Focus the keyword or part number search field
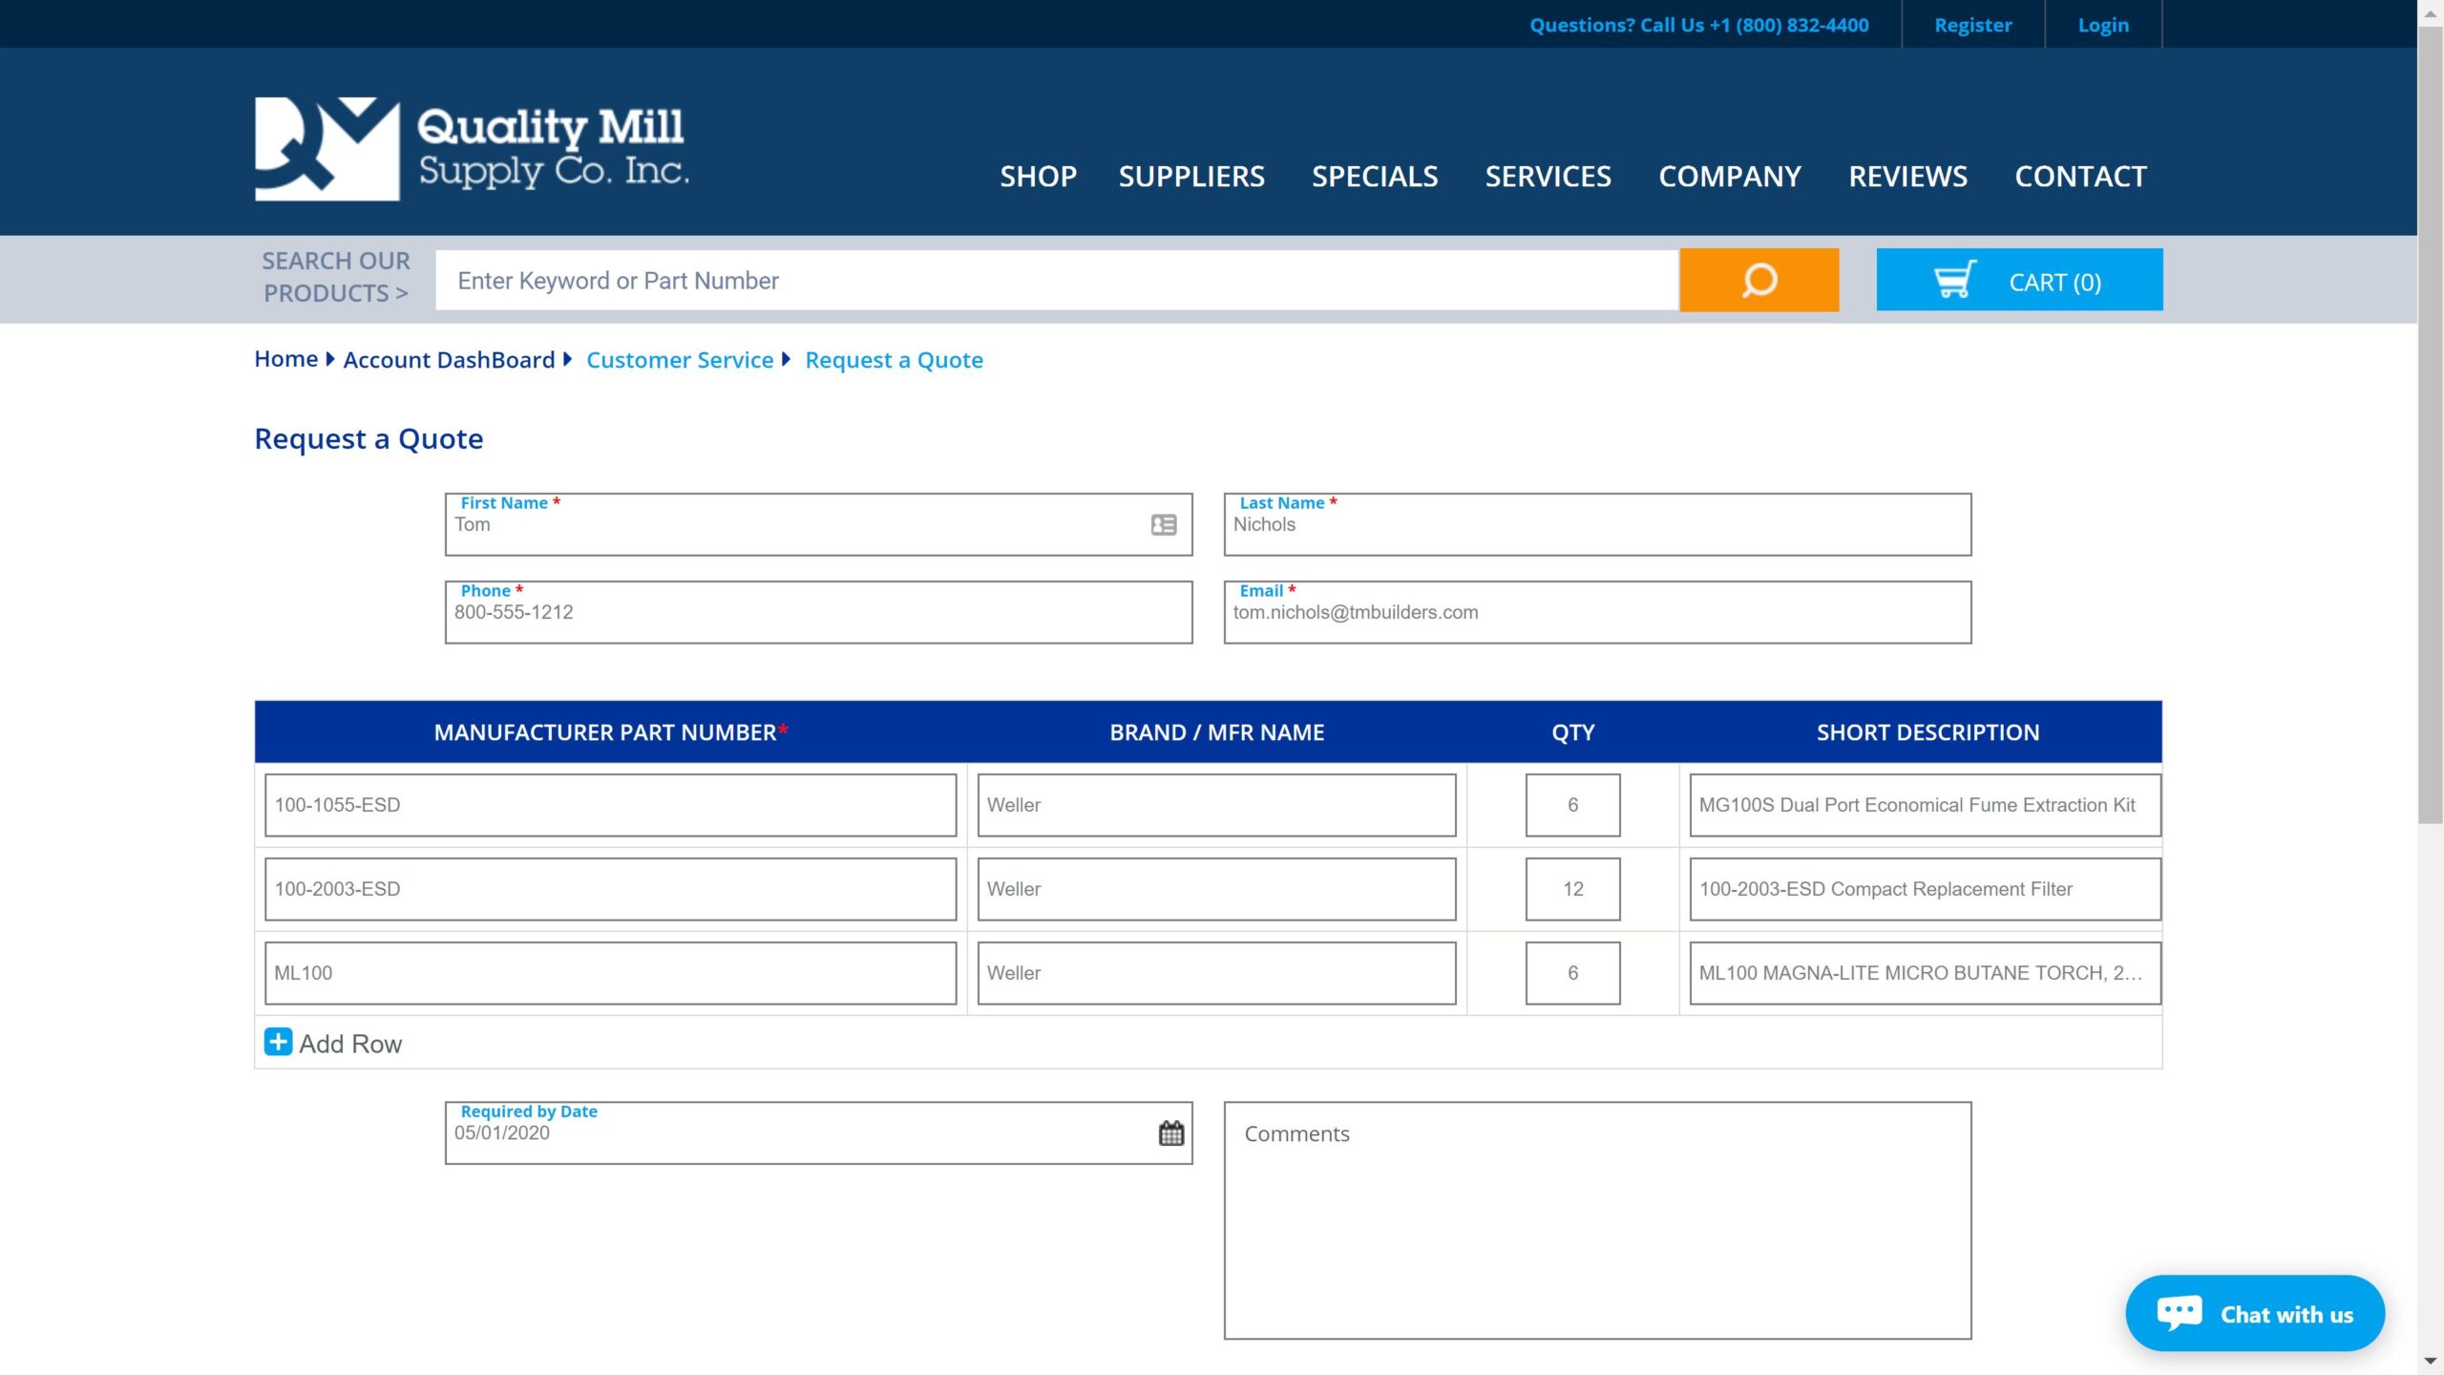This screenshot has width=2444, height=1375. pyautogui.click(x=1056, y=281)
